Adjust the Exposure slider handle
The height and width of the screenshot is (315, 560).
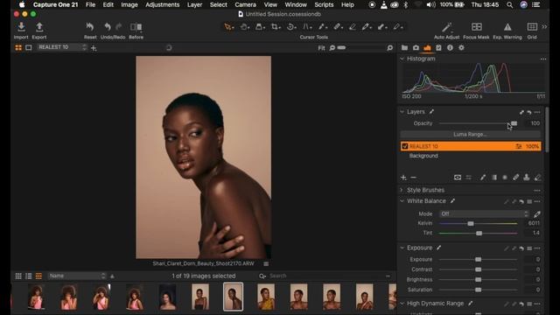[479, 260]
